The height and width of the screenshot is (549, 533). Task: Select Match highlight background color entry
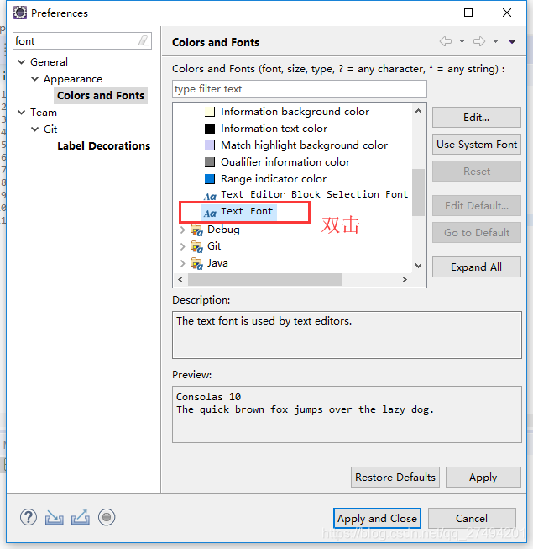pos(304,145)
